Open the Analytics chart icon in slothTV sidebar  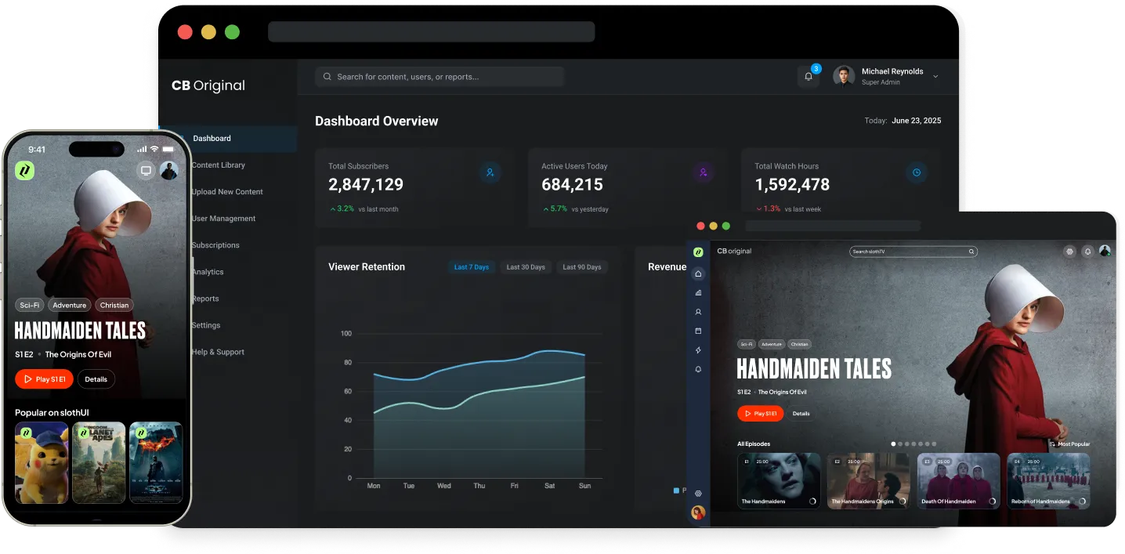697,291
